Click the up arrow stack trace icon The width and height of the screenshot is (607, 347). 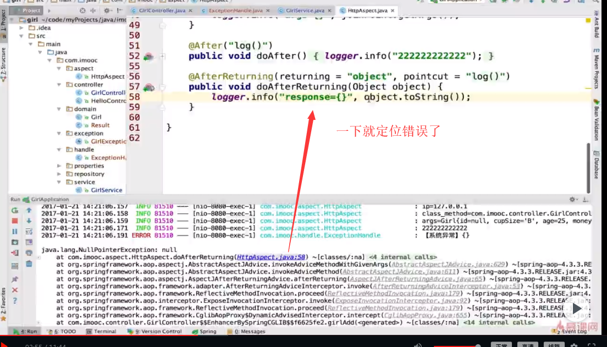29,210
